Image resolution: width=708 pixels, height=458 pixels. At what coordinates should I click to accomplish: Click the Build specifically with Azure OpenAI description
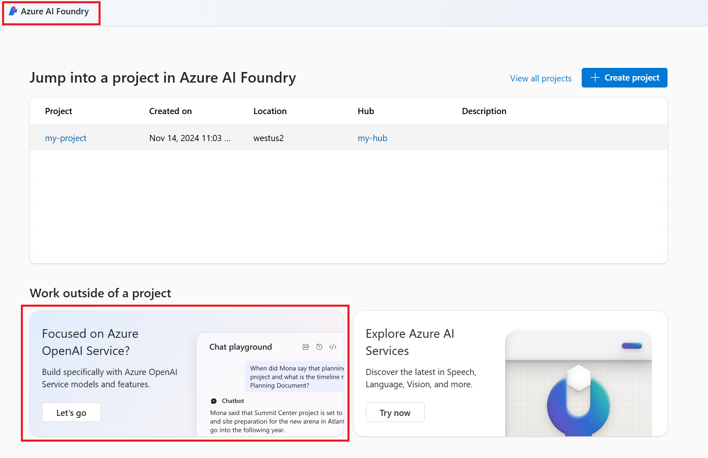[x=110, y=378]
